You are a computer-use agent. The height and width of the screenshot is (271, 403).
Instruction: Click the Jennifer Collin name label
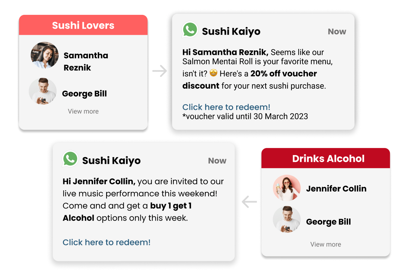click(x=336, y=189)
